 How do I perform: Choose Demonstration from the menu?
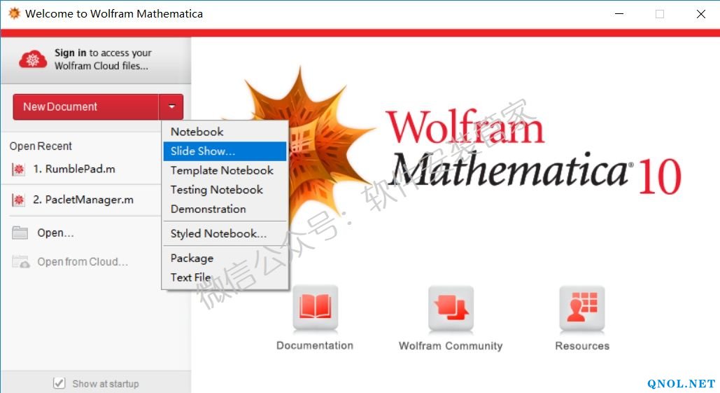208,209
